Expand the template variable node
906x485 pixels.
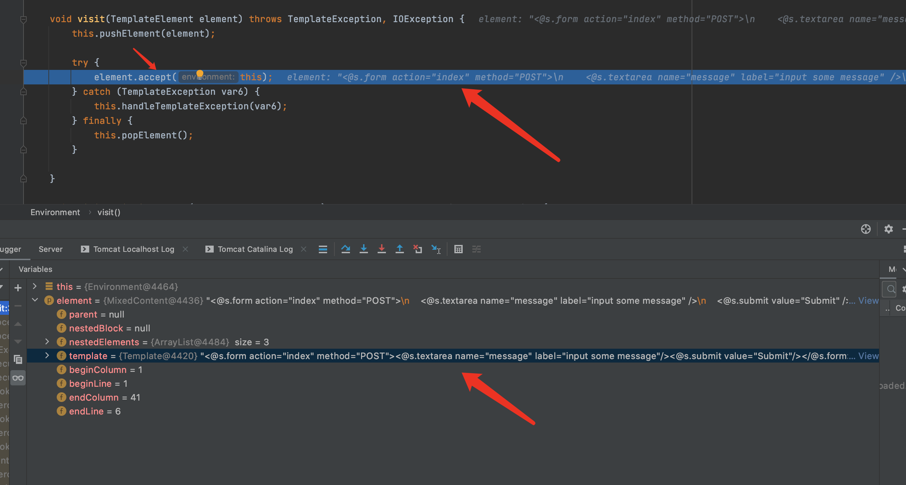click(x=47, y=356)
